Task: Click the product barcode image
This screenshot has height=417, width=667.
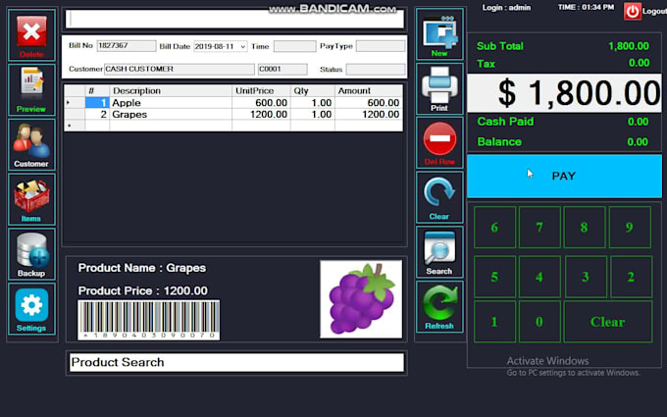Action: point(148,320)
